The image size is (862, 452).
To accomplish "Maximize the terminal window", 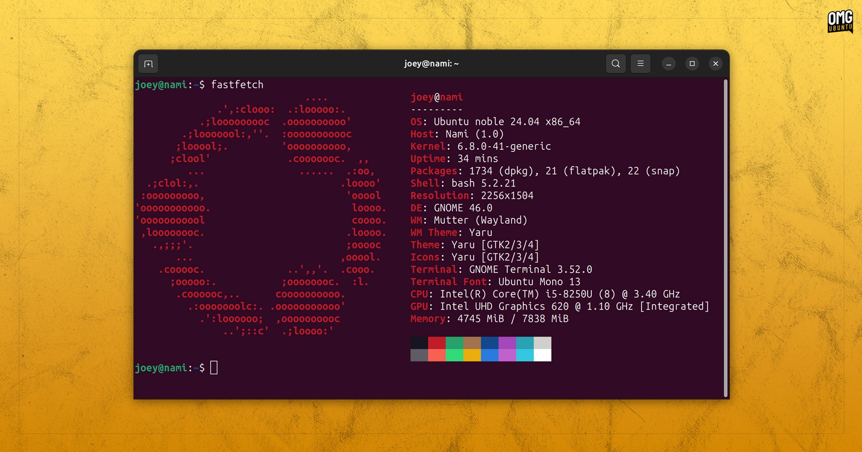I will 692,64.
